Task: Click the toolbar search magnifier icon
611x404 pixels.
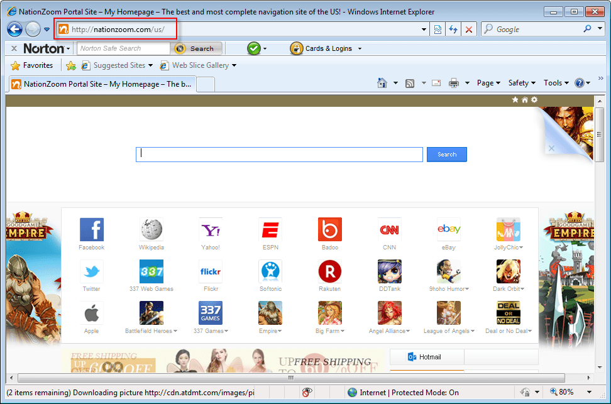Action: point(587,28)
